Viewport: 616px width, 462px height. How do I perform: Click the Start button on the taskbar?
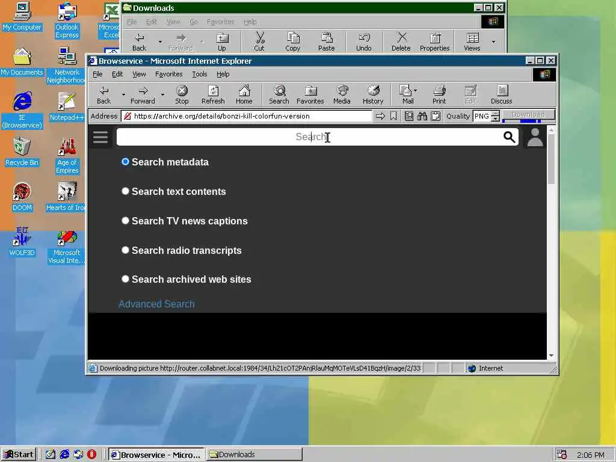pos(19,455)
